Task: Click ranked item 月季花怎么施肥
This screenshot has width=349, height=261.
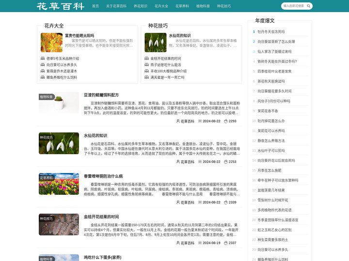Action: pos(270,171)
